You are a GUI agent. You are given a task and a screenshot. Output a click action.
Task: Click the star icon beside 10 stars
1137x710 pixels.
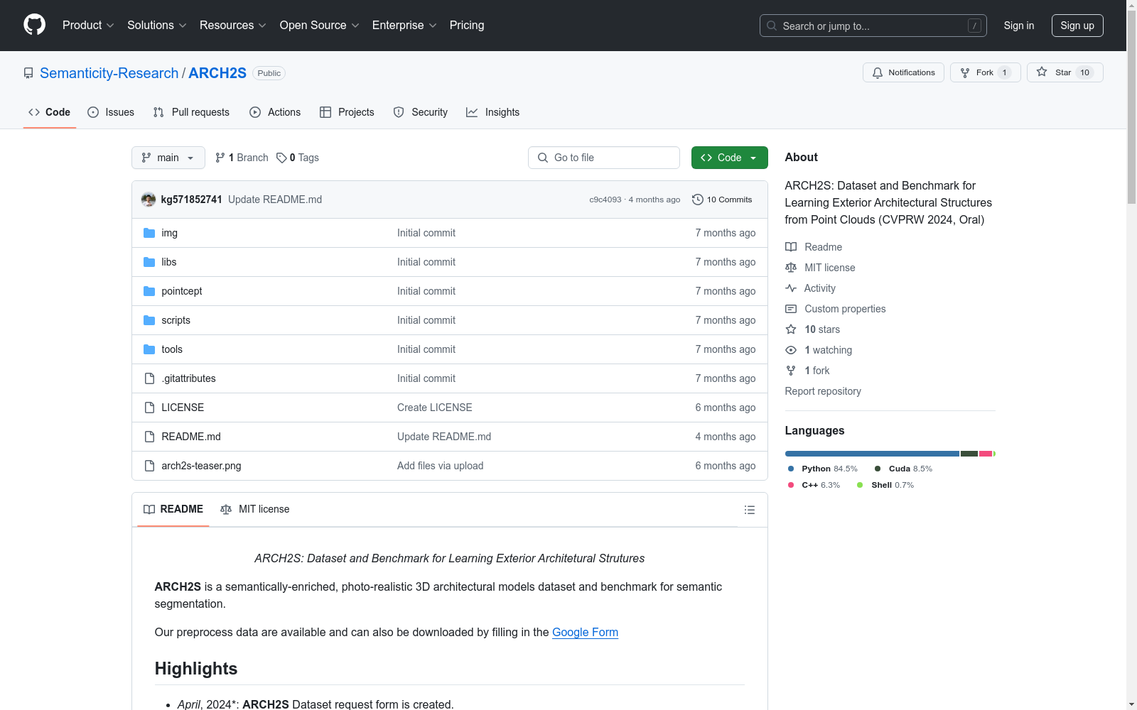click(791, 329)
